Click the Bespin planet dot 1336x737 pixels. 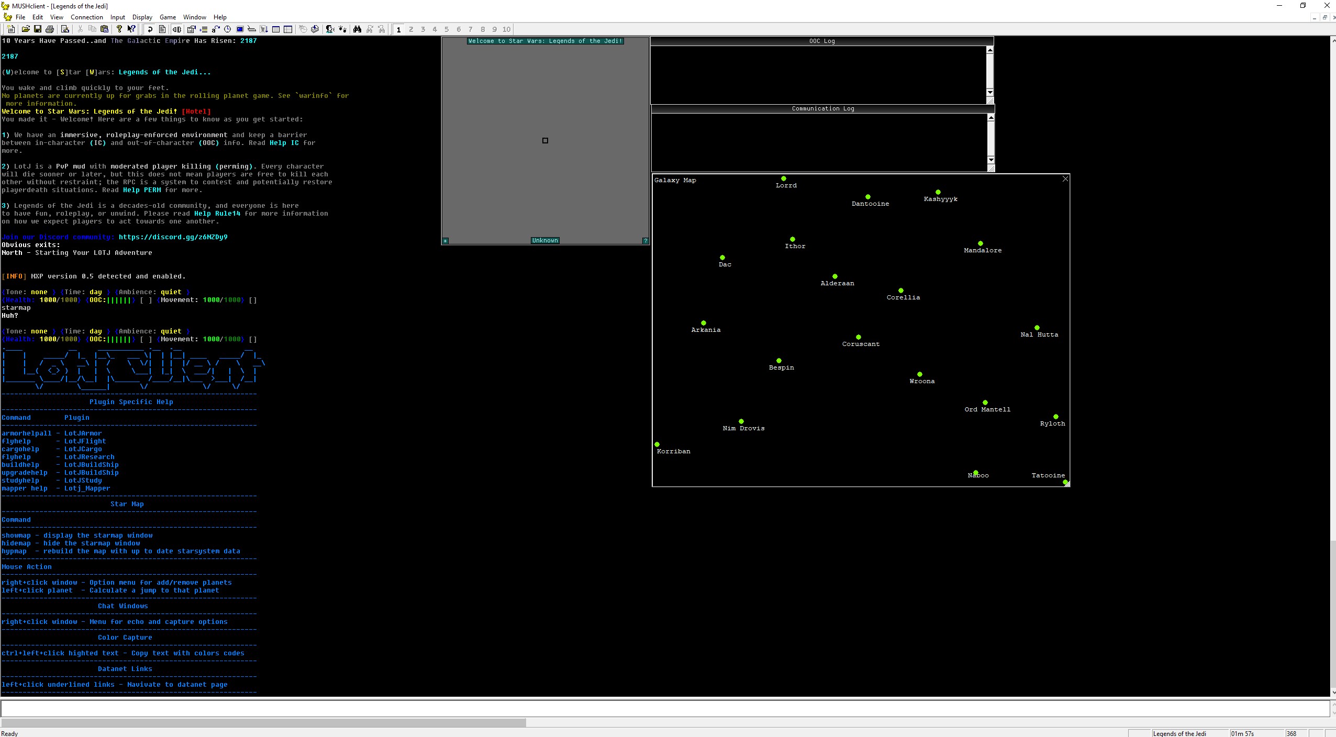[779, 361]
